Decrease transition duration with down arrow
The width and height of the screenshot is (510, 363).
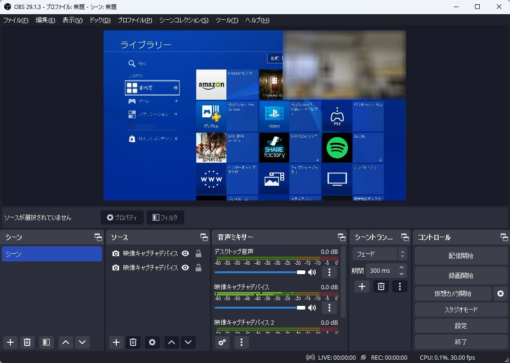pyautogui.click(x=402, y=274)
